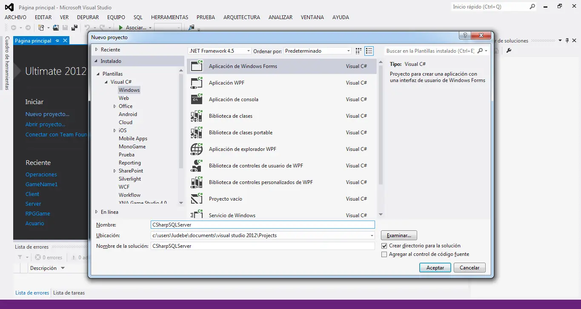Click the template search magnifier icon

tap(480, 51)
